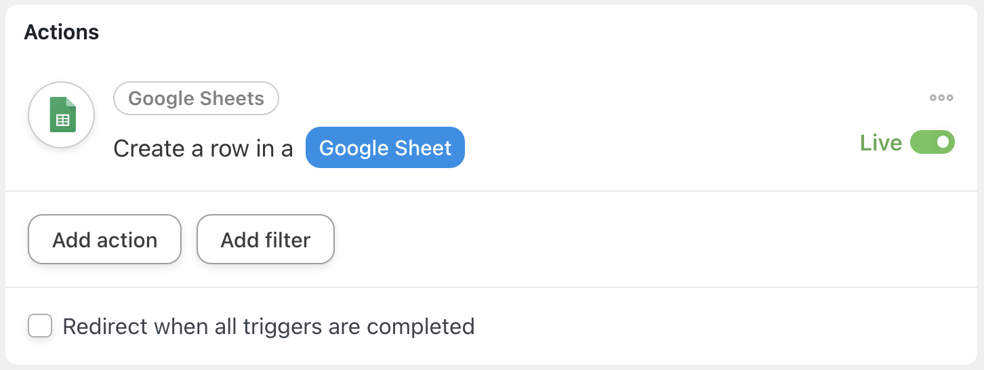Expand the ellipsis menu beside Live
The height and width of the screenshot is (370, 984).
[x=941, y=98]
